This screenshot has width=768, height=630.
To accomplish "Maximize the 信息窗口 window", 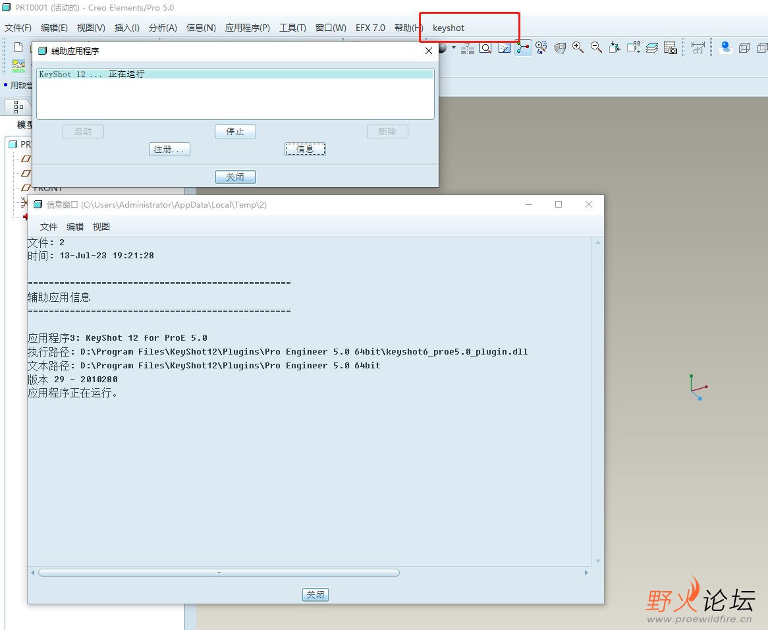I will click(559, 204).
